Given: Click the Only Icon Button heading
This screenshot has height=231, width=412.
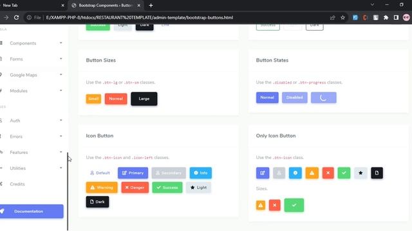Looking at the screenshot, I should pos(276,135).
